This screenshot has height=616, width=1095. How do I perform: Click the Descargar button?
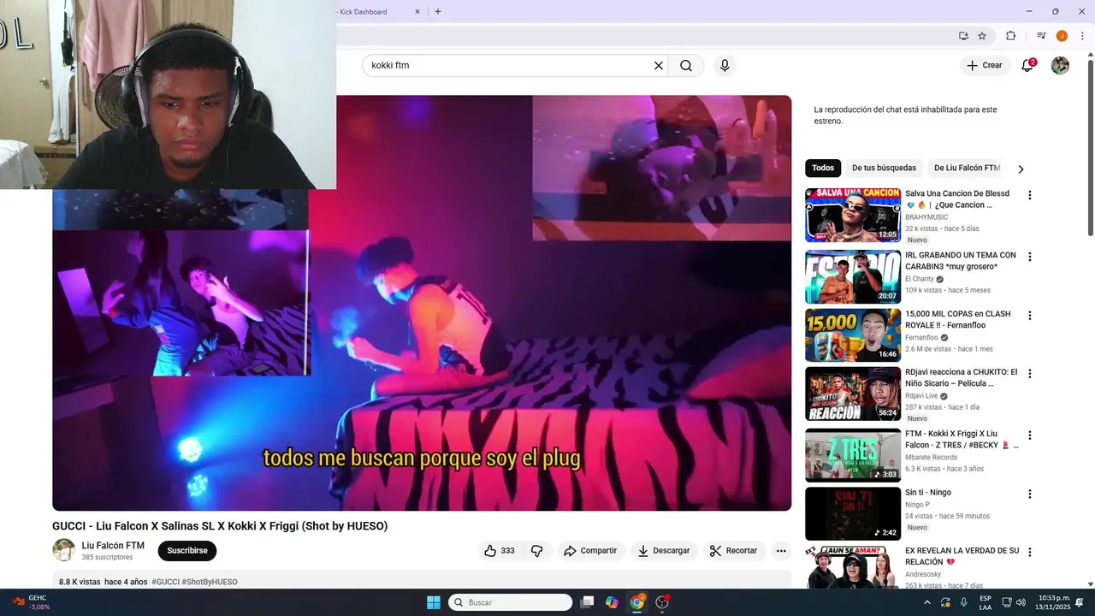[664, 551]
